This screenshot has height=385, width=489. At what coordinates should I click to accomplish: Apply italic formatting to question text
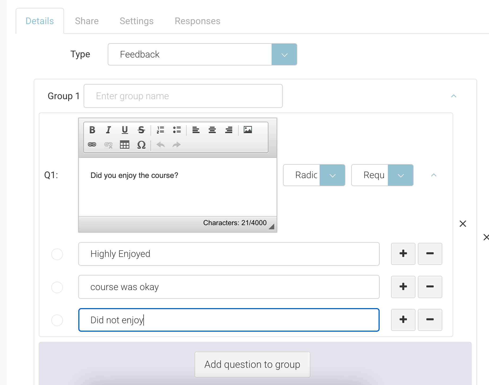click(108, 130)
